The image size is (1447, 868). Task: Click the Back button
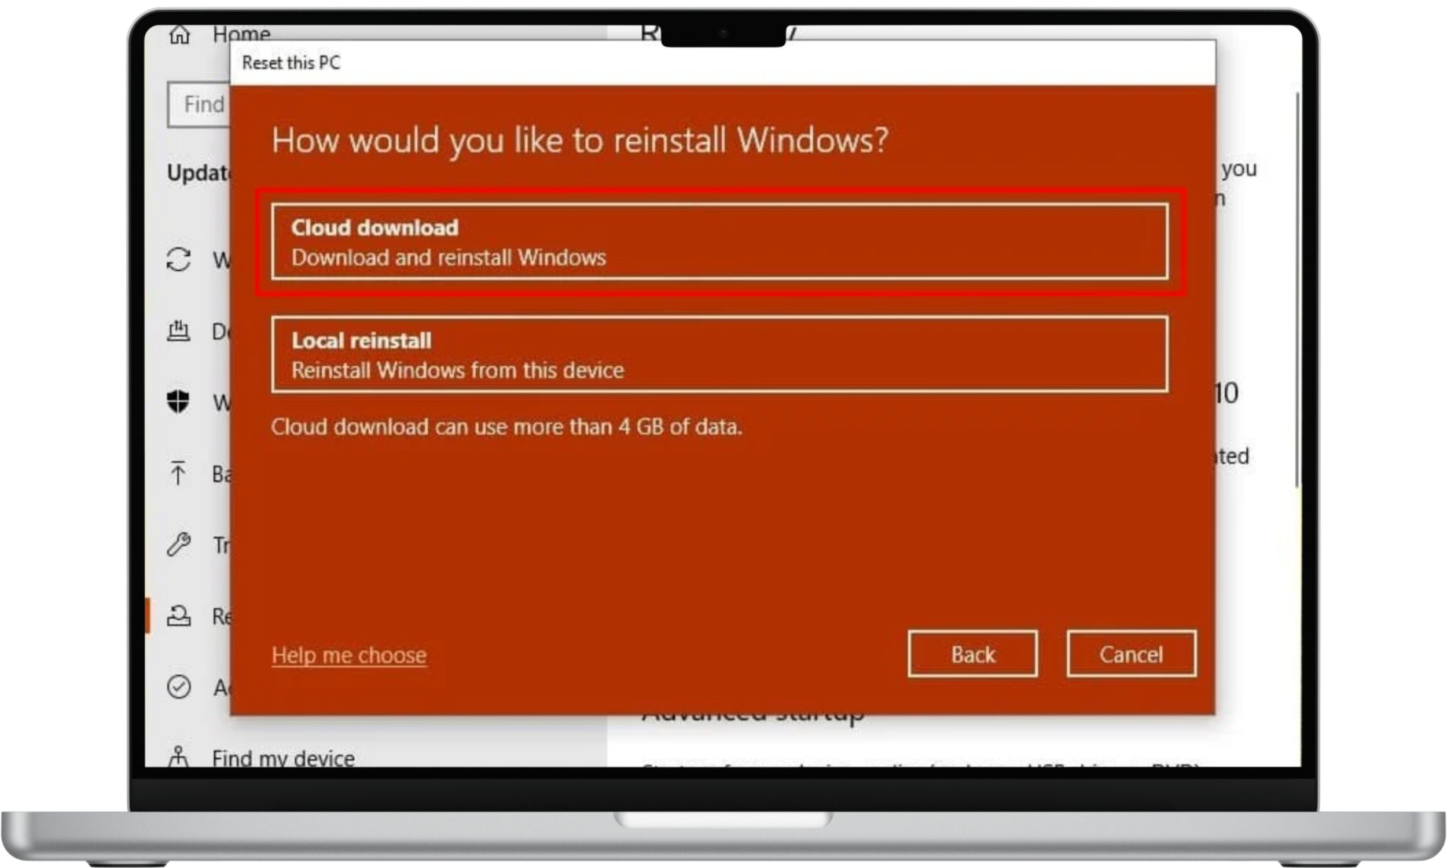(x=972, y=654)
